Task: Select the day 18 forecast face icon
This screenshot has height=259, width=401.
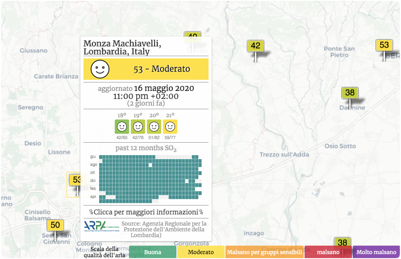Action: (122, 127)
